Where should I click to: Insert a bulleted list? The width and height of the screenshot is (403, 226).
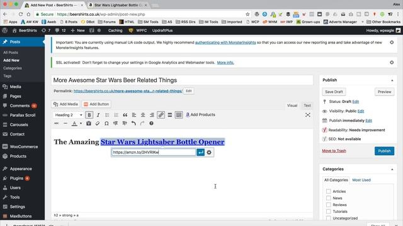[107, 115]
